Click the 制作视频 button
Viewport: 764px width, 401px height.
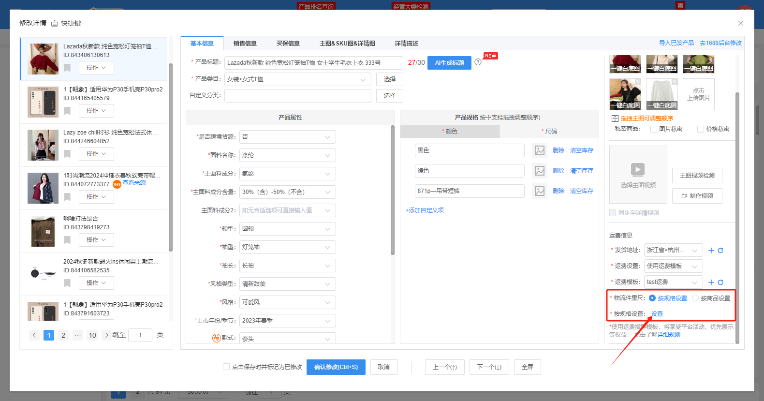[x=697, y=196]
